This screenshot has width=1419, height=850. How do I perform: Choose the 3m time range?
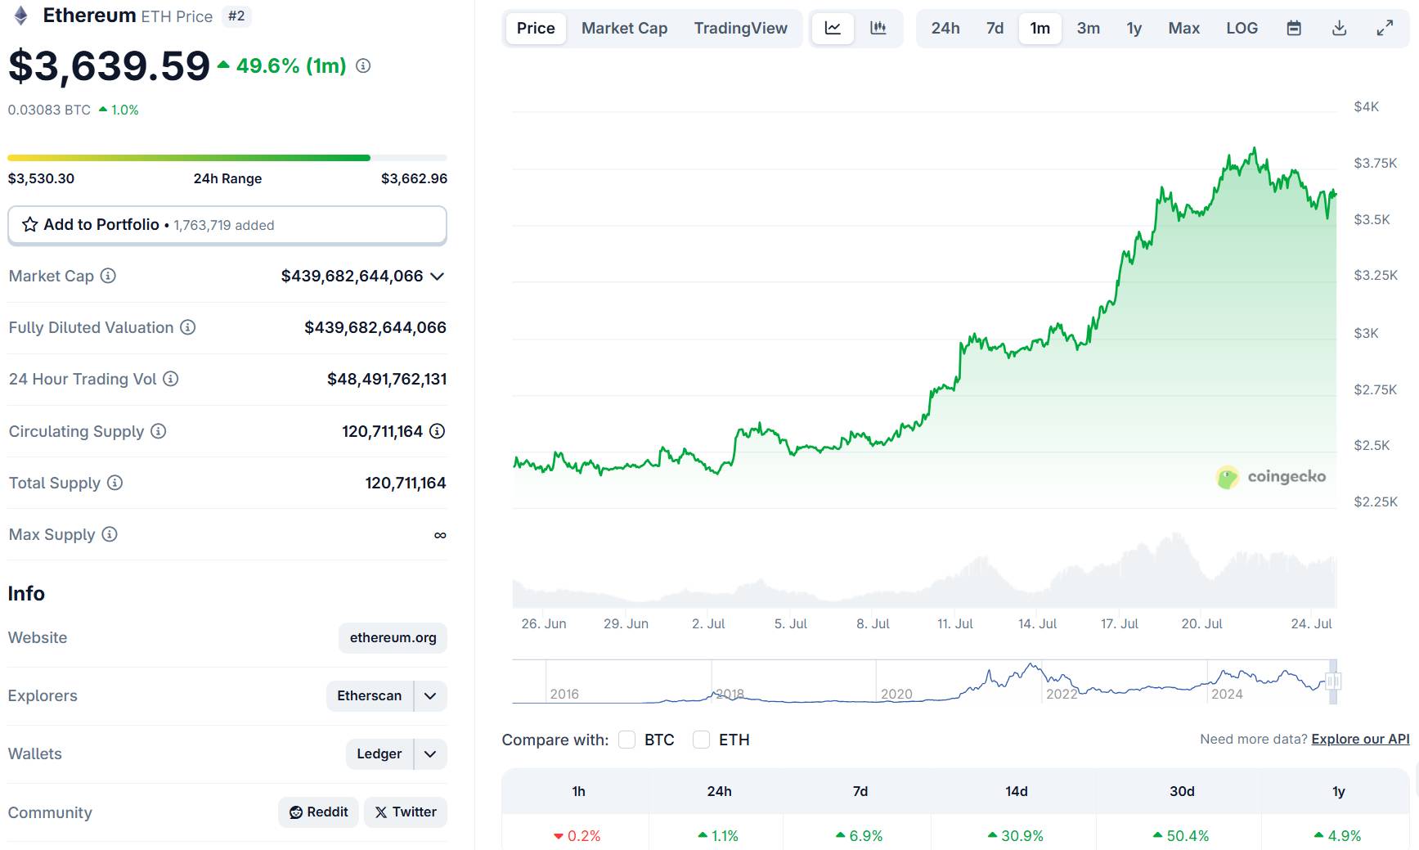click(1088, 28)
